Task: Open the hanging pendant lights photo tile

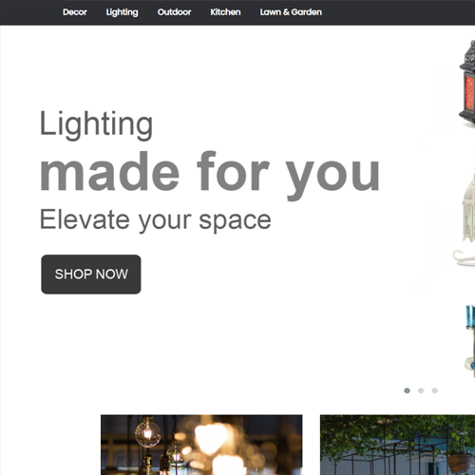Action: [201, 445]
